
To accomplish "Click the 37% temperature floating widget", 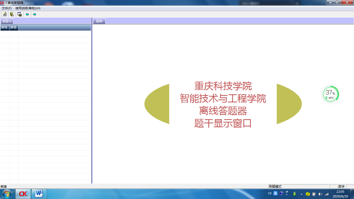I will coord(330,94).
